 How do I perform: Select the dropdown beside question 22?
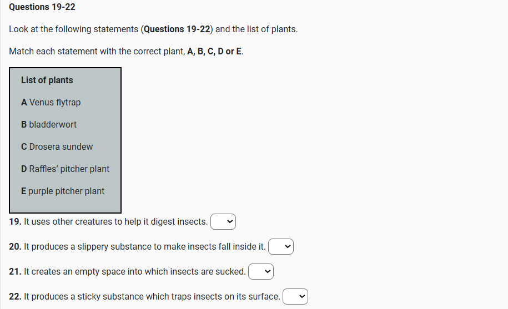[x=295, y=297]
